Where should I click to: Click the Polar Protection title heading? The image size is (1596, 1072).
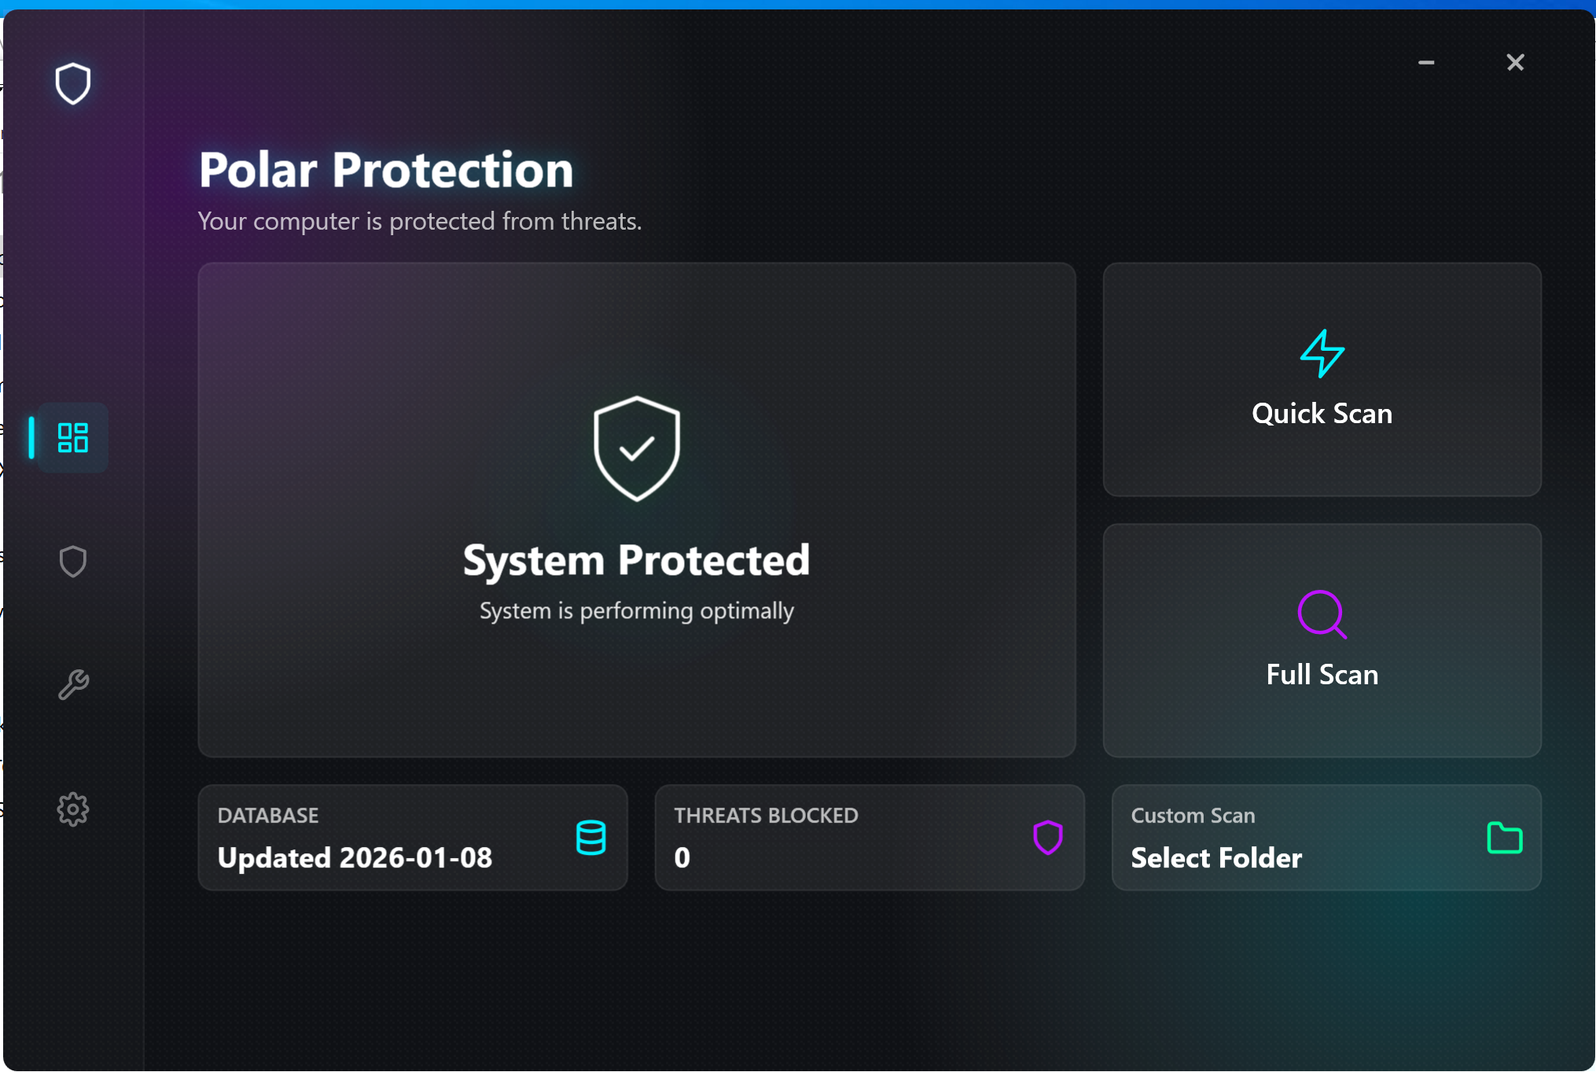pyautogui.click(x=386, y=170)
